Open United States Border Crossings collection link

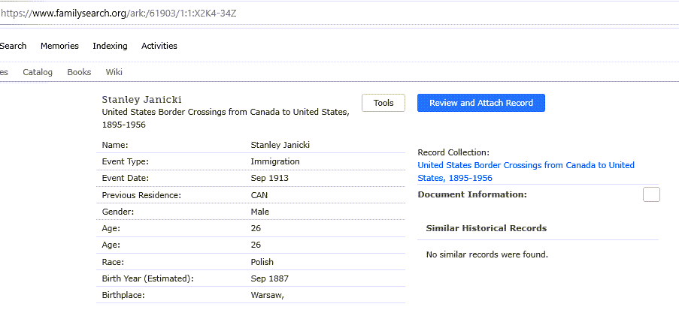(x=526, y=172)
